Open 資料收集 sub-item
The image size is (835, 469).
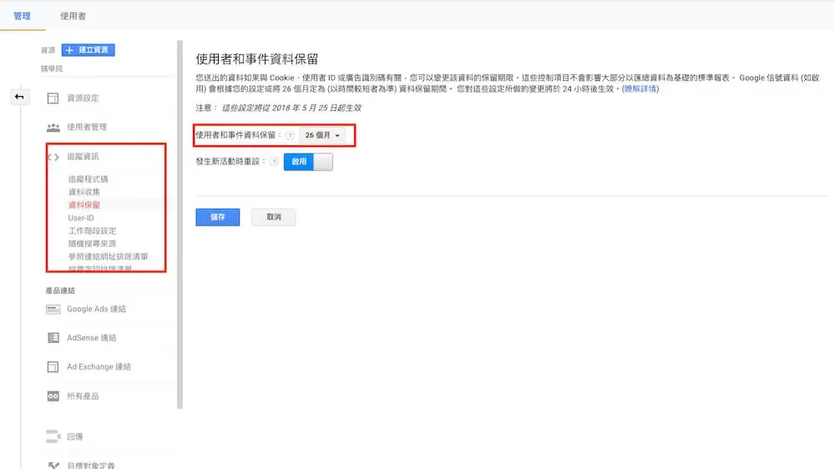(84, 192)
